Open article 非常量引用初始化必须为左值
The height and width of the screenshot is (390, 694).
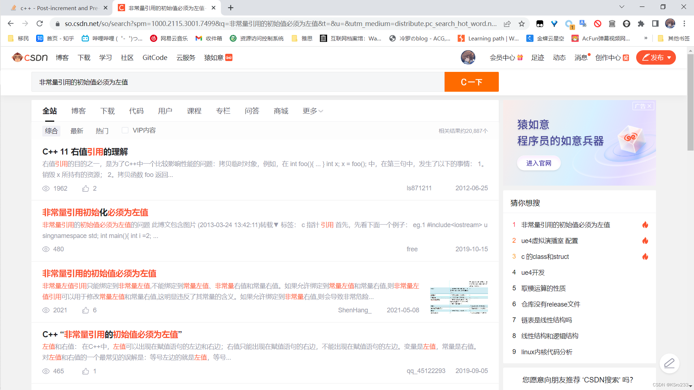coord(95,212)
